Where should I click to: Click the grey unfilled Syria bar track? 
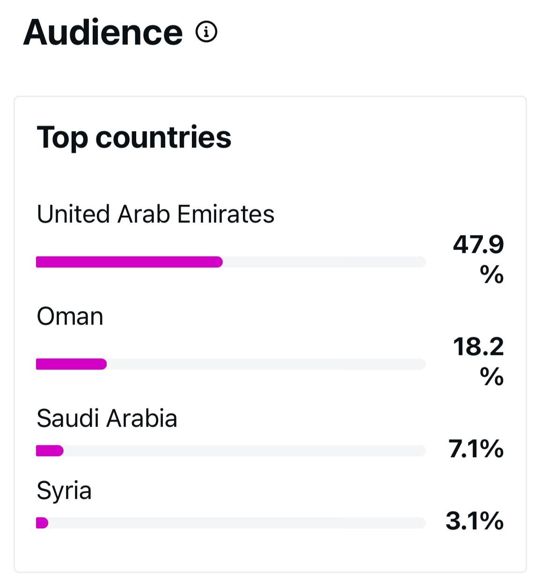point(237,523)
